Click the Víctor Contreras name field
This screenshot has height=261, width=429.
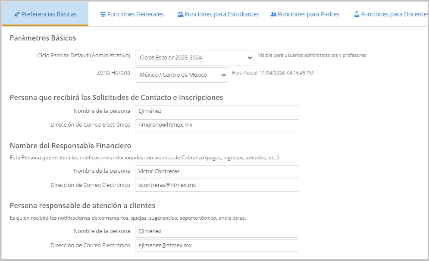(x=216, y=171)
